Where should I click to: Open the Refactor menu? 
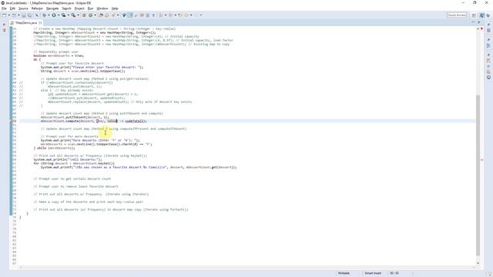(x=37, y=8)
